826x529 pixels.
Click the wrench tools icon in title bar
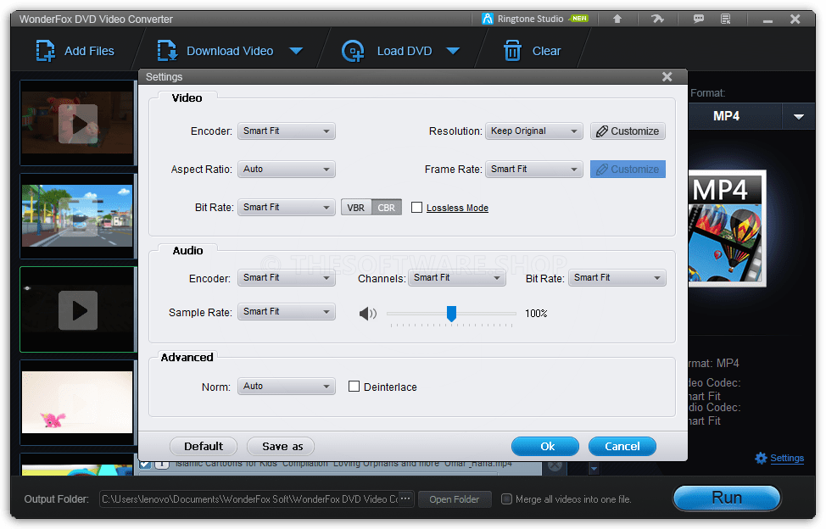pyautogui.click(x=657, y=19)
